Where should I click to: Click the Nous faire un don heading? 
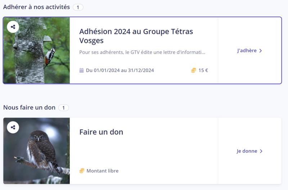click(x=29, y=108)
